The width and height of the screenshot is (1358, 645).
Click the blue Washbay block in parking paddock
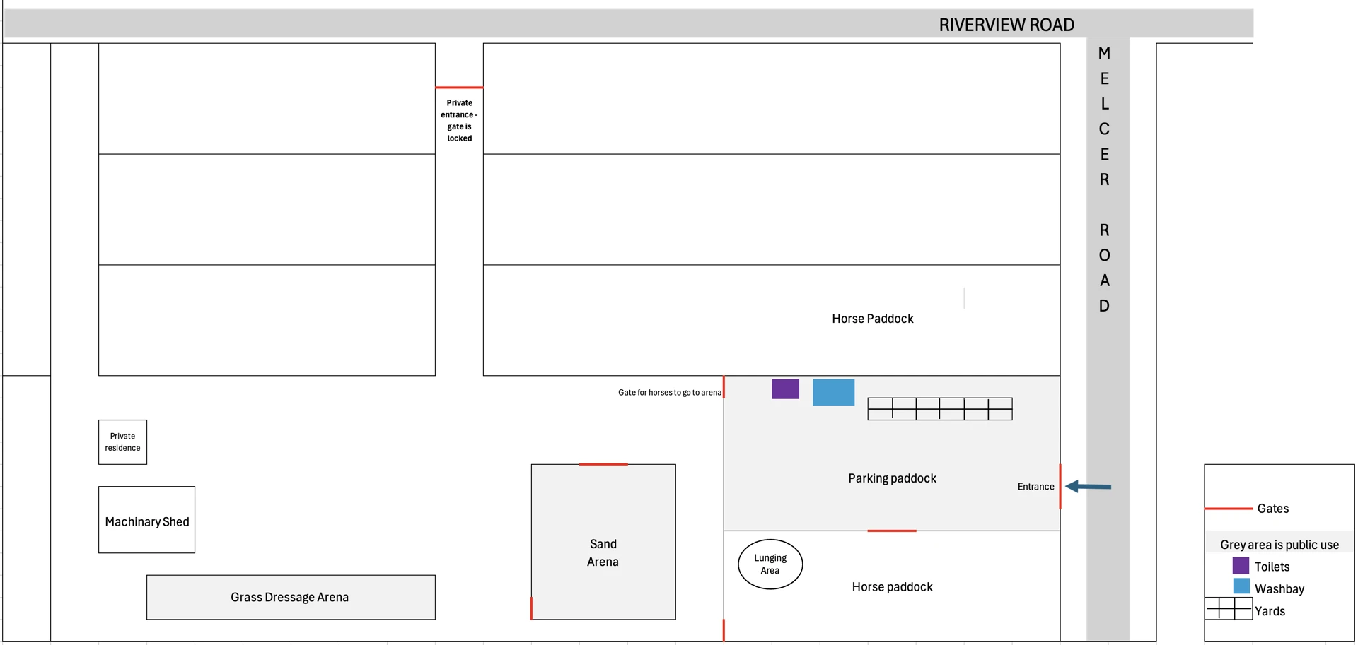(833, 392)
